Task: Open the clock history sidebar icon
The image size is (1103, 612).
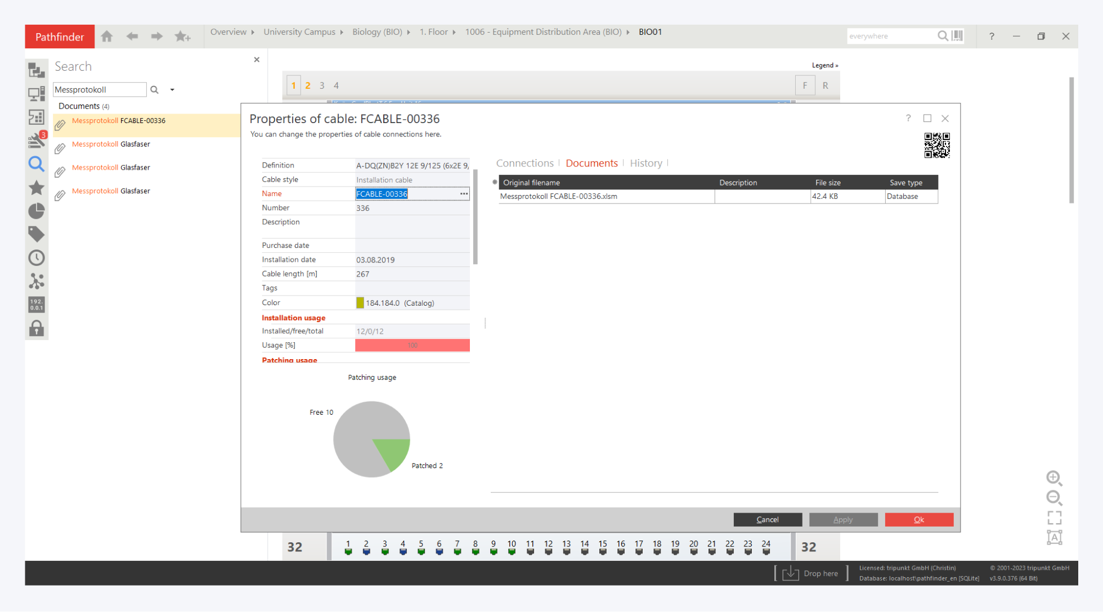Action: pos(37,258)
